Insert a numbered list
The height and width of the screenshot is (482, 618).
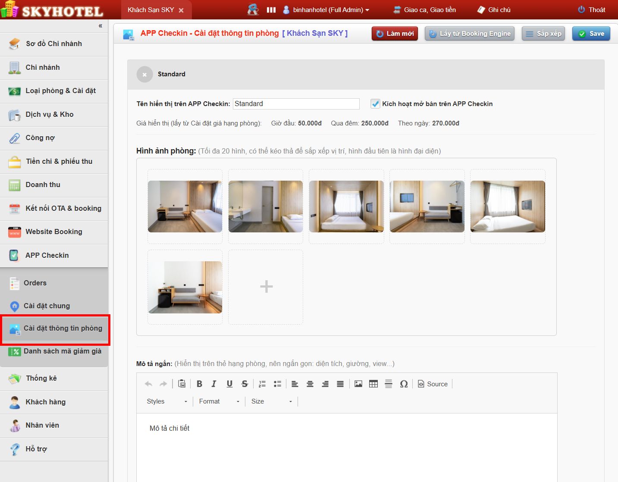[262, 384]
